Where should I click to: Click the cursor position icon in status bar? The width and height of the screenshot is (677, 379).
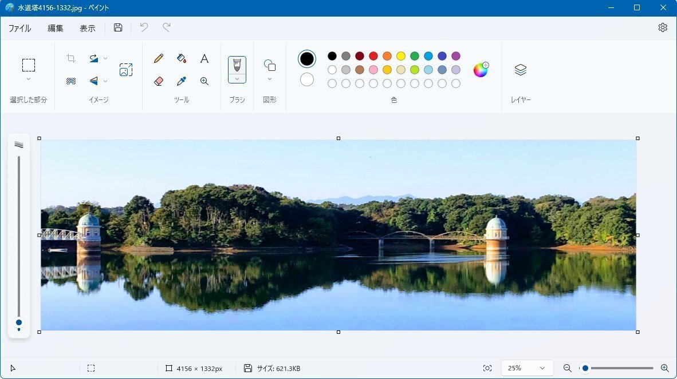[13, 368]
